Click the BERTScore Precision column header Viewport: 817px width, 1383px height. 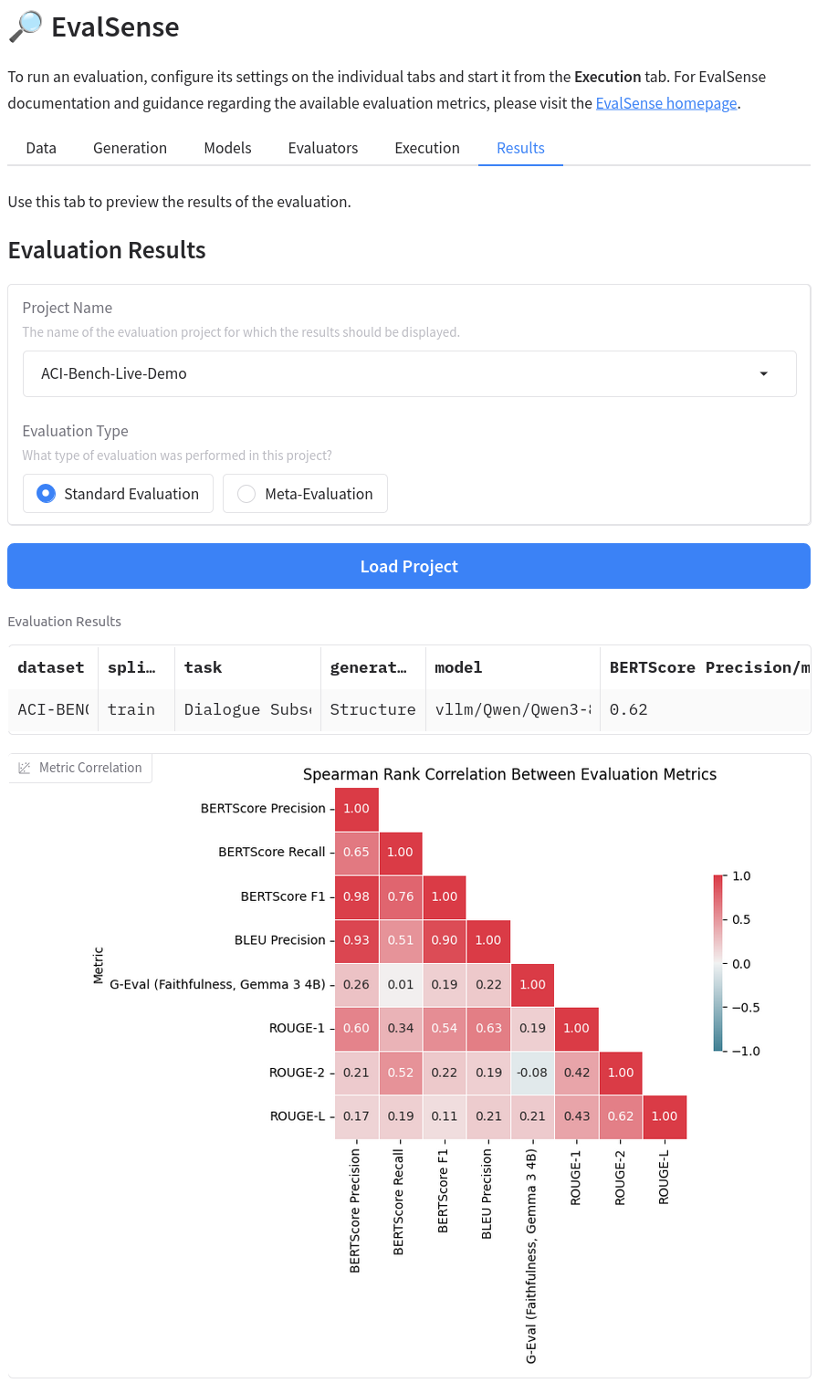tap(703, 667)
